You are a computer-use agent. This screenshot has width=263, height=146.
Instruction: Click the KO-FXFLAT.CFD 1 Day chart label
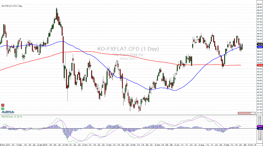click(x=12, y=6)
